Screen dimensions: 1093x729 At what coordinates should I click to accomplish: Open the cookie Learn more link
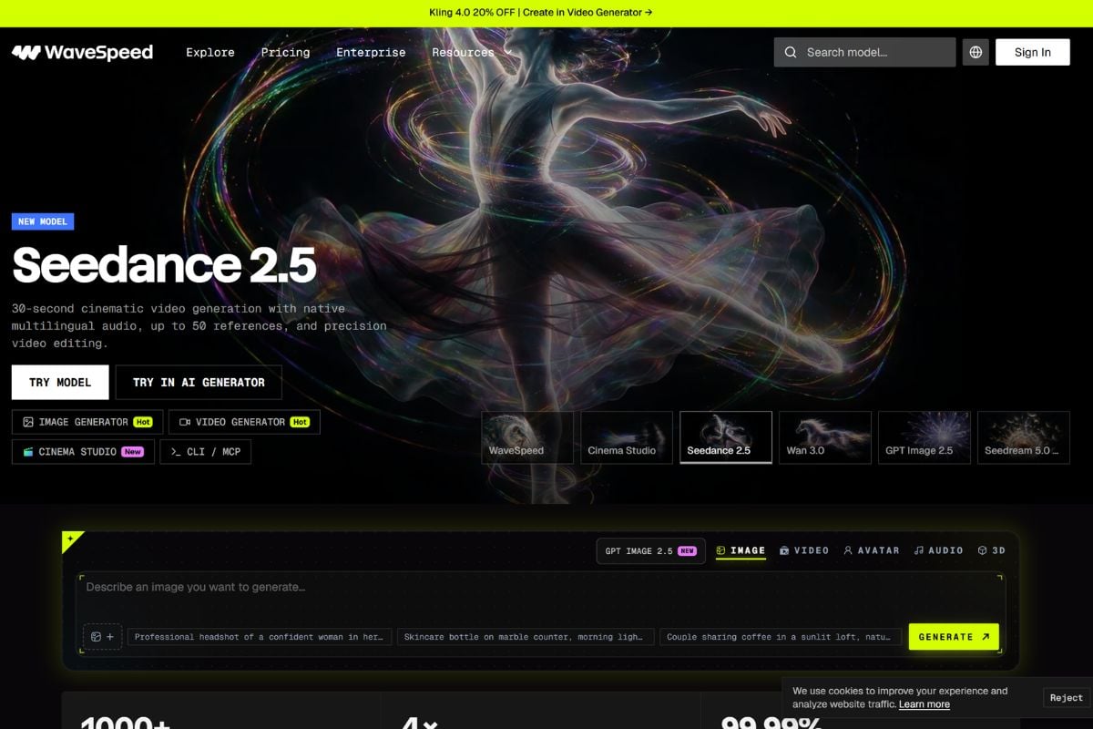[924, 704]
